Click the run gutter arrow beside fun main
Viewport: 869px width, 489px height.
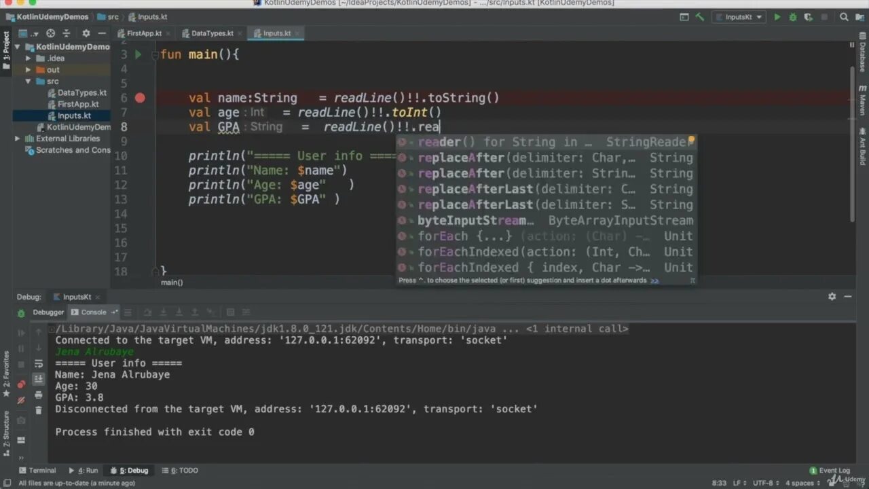(x=138, y=54)
